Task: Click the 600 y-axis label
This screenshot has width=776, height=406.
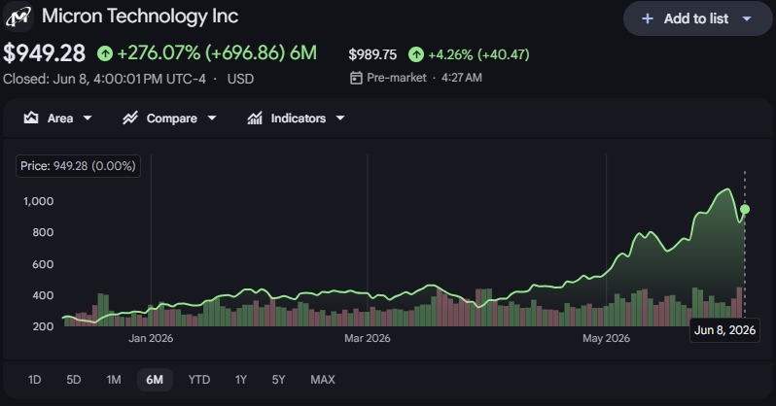Action: [x=43, y=264]
